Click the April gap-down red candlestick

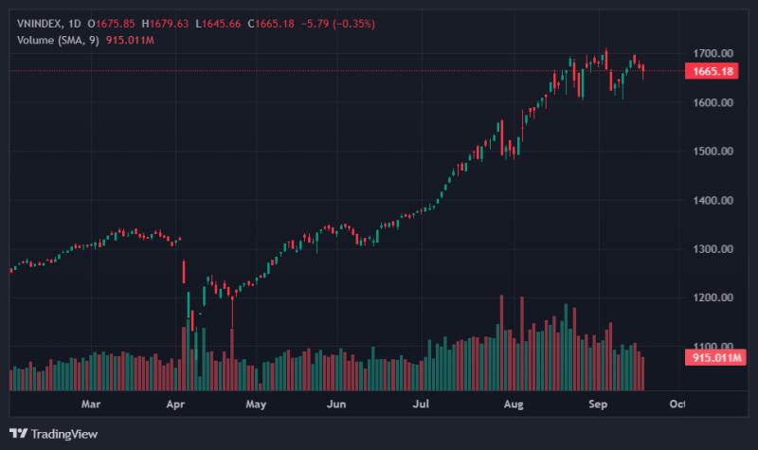(184, 272)
